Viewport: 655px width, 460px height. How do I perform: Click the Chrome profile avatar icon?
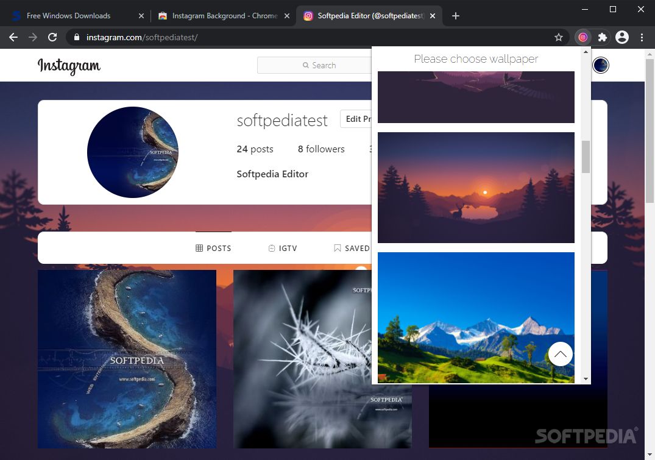click(x=622, y=37)
